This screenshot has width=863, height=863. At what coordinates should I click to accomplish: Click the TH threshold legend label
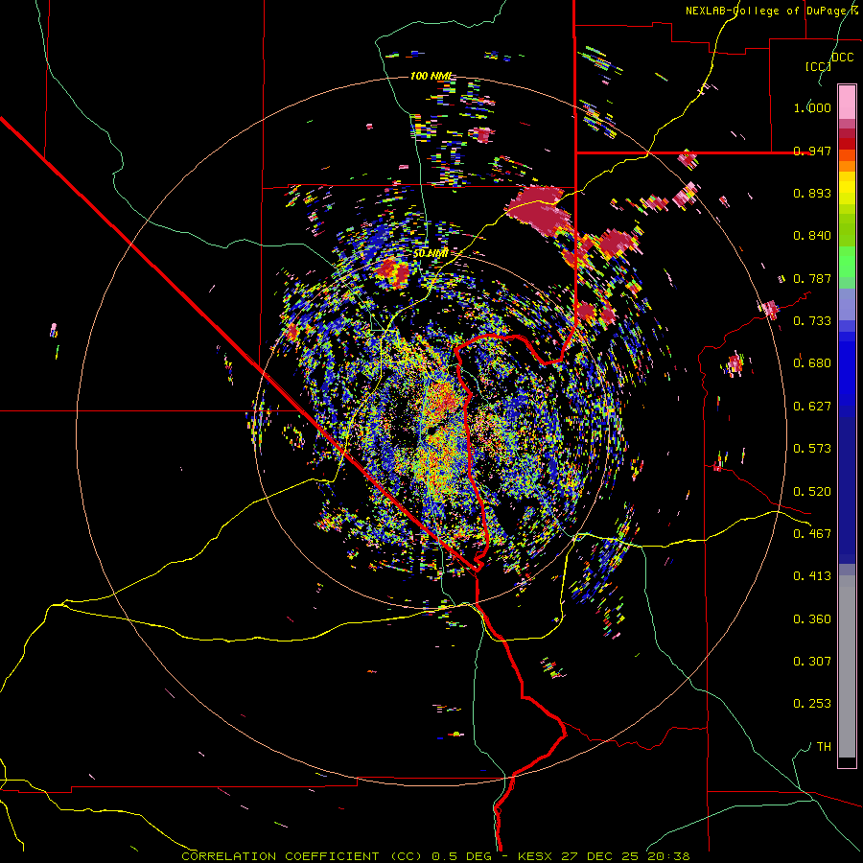point(824,747)
